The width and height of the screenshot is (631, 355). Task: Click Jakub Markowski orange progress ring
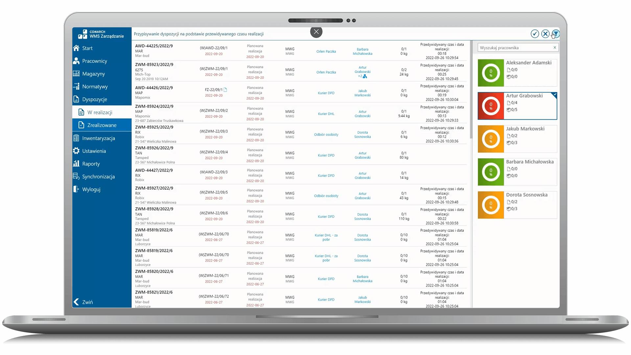pos(491,139)
